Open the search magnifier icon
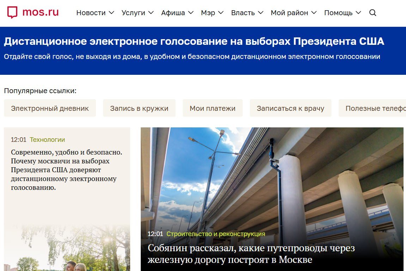Screen dimensions: 406x271 pyautogui.click(x=372, y=13)
